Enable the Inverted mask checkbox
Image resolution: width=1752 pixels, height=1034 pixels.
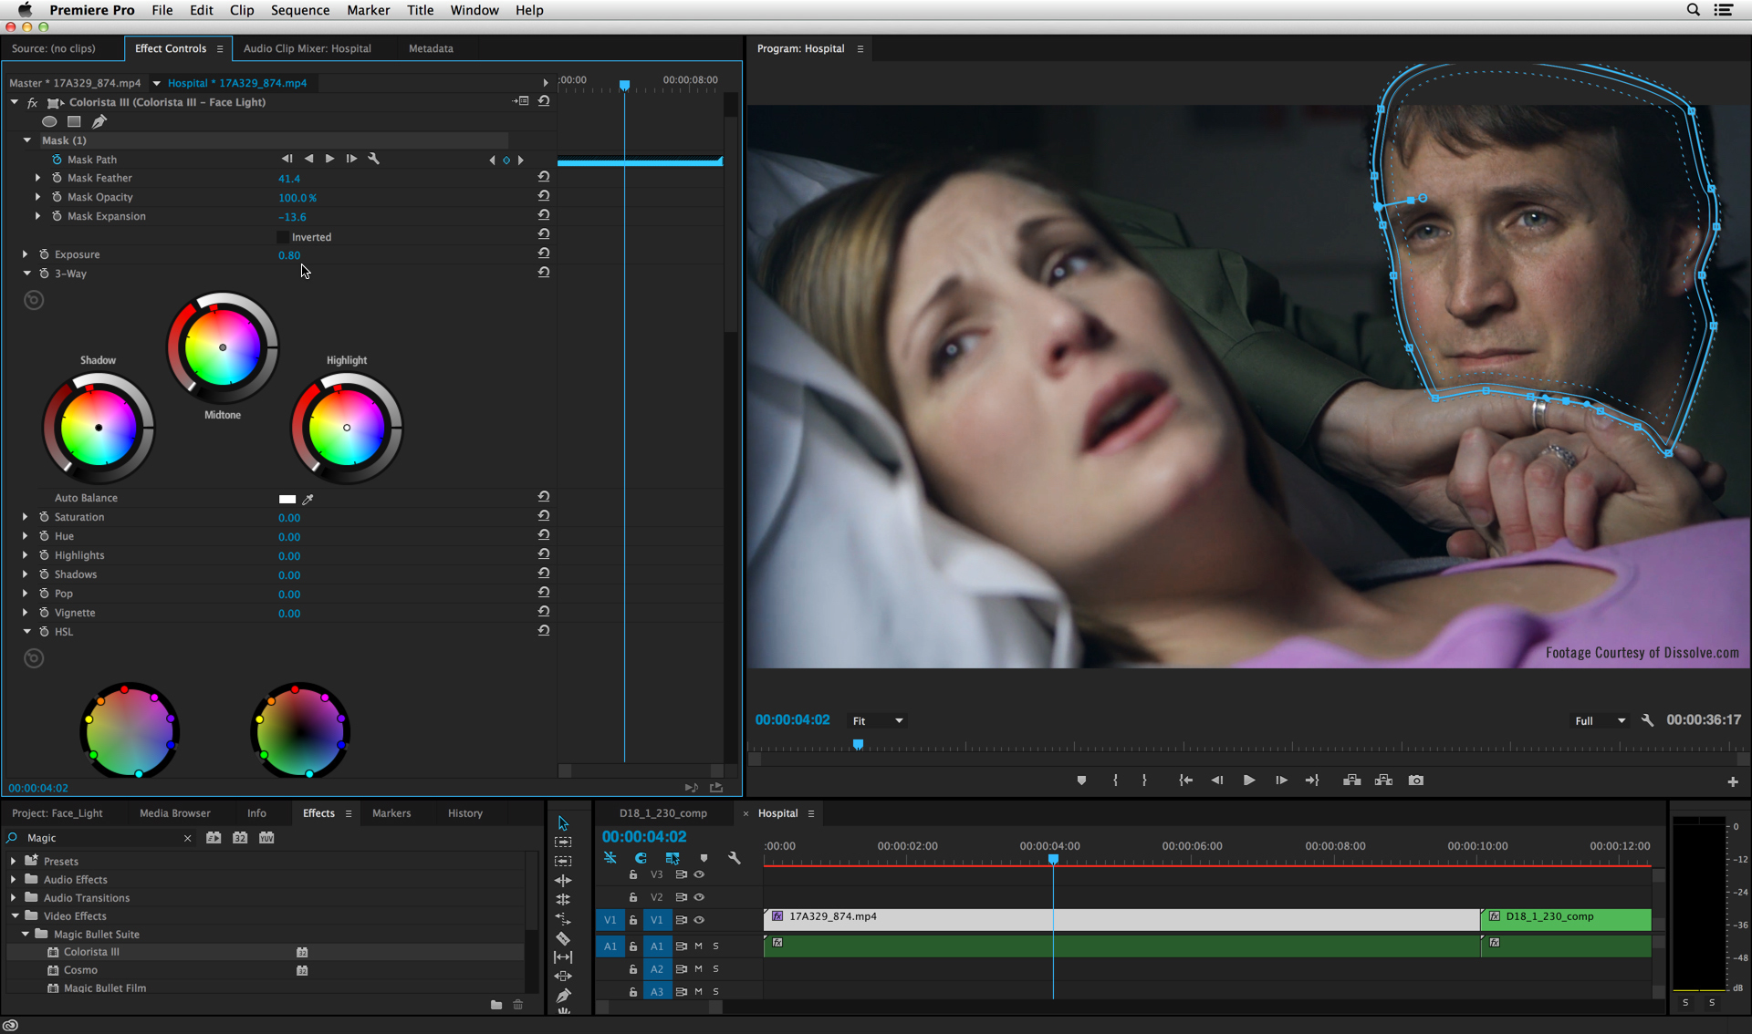[x=283, y=237]
